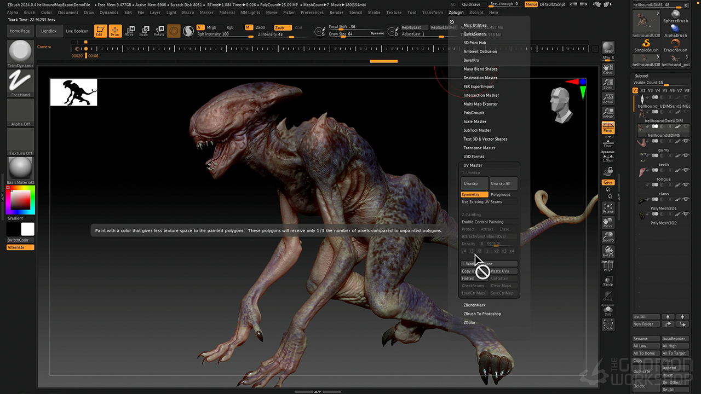701x394 pixels.
Task: Select the Scale mode button in top shelf
Action: pos(143,31)
